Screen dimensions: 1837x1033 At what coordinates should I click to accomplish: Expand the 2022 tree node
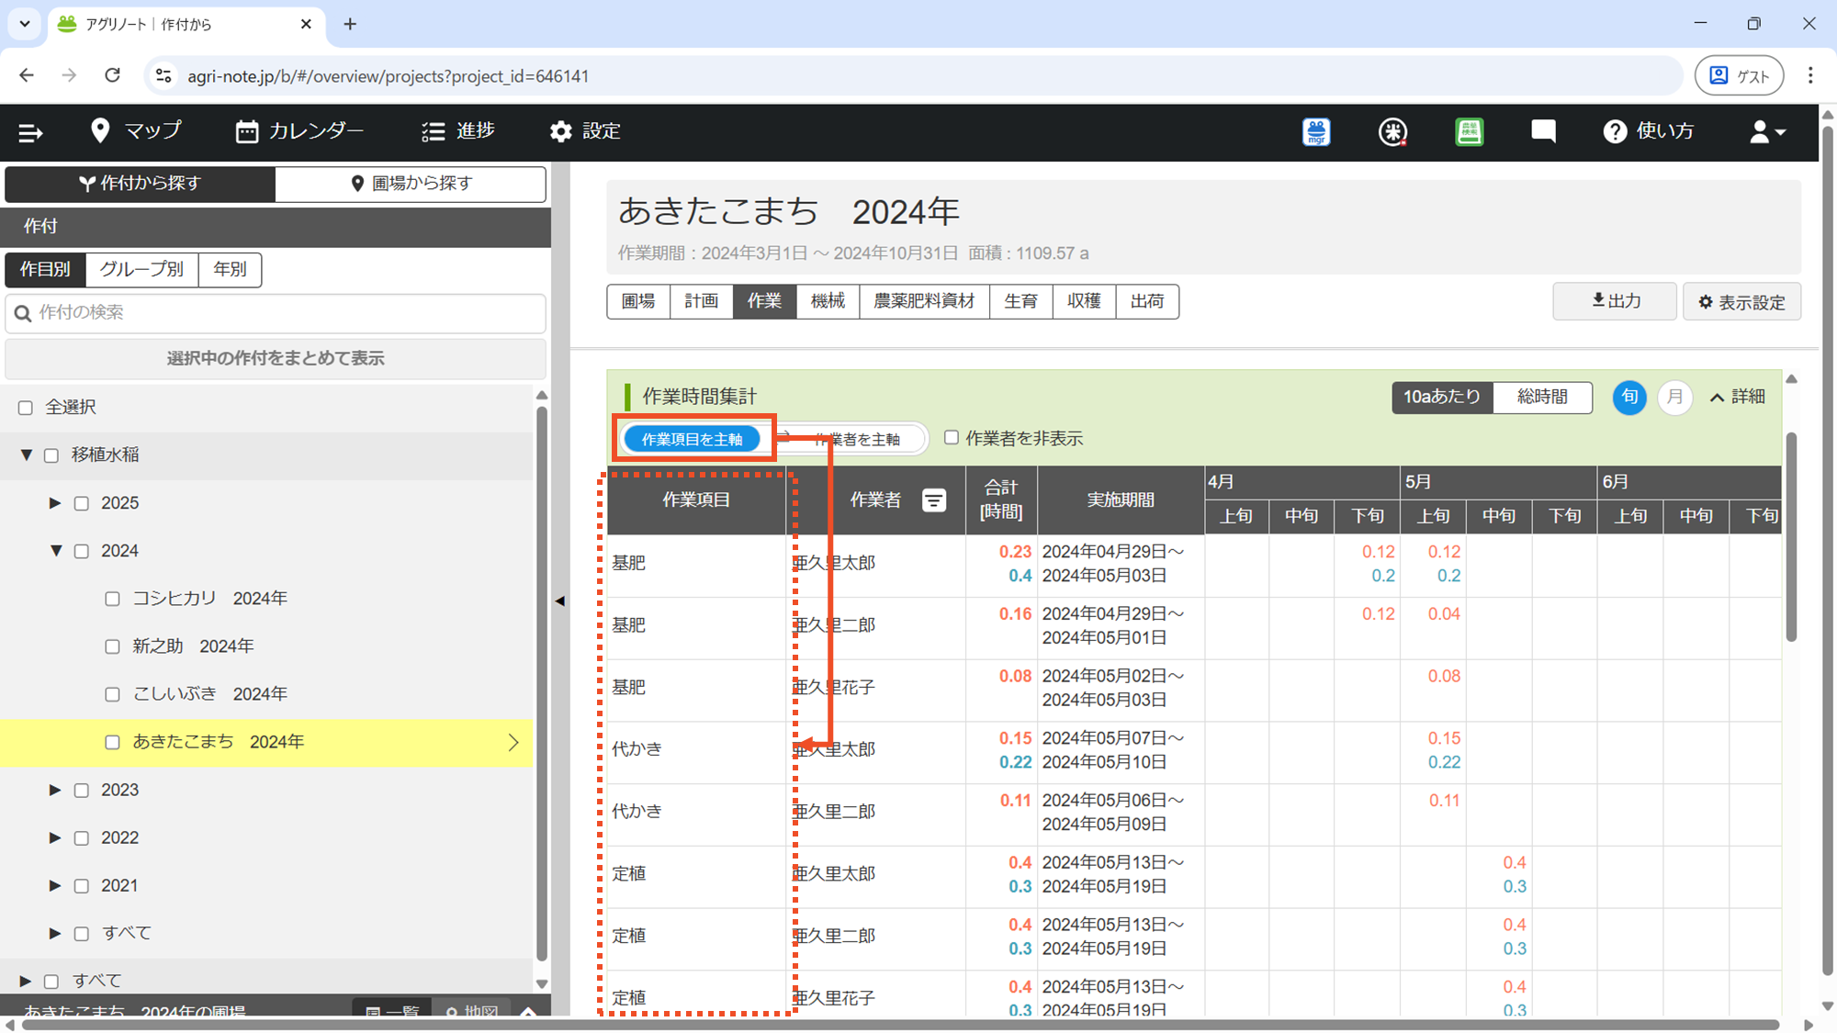[55, 837]
